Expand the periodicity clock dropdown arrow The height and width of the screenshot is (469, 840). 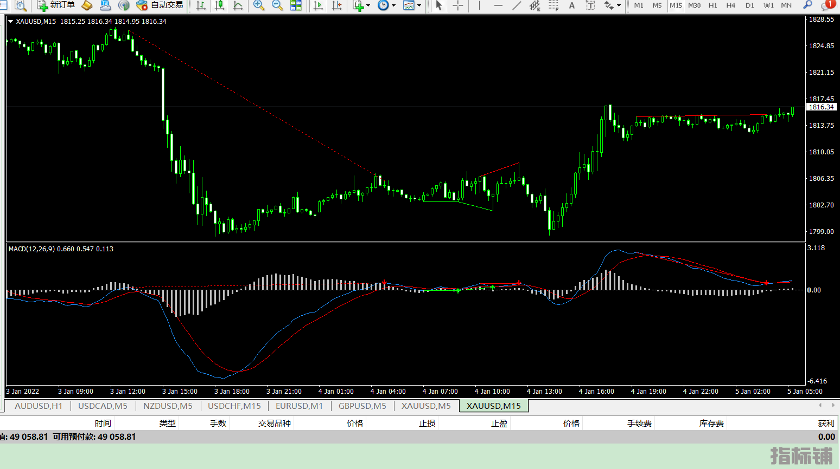pyautogui.click(x=393, y=5)
